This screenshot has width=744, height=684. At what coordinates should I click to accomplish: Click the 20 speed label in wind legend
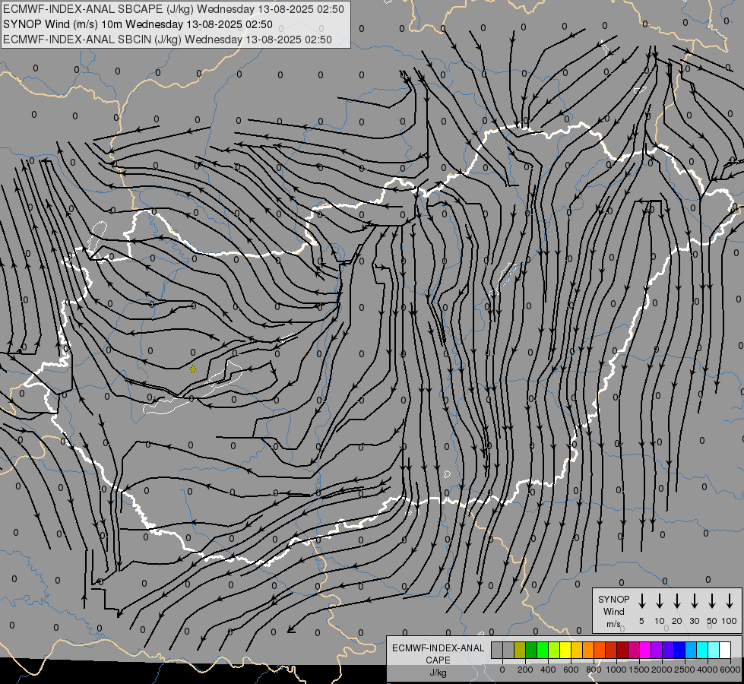coord(677,621)
